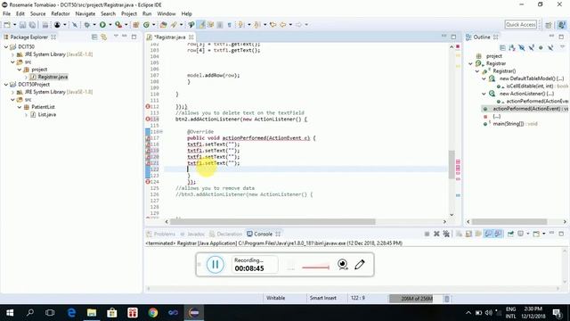This screenshot has height=321, width=570.
Task: Click the Open Type toolbar icon
Action: (163, 25)
